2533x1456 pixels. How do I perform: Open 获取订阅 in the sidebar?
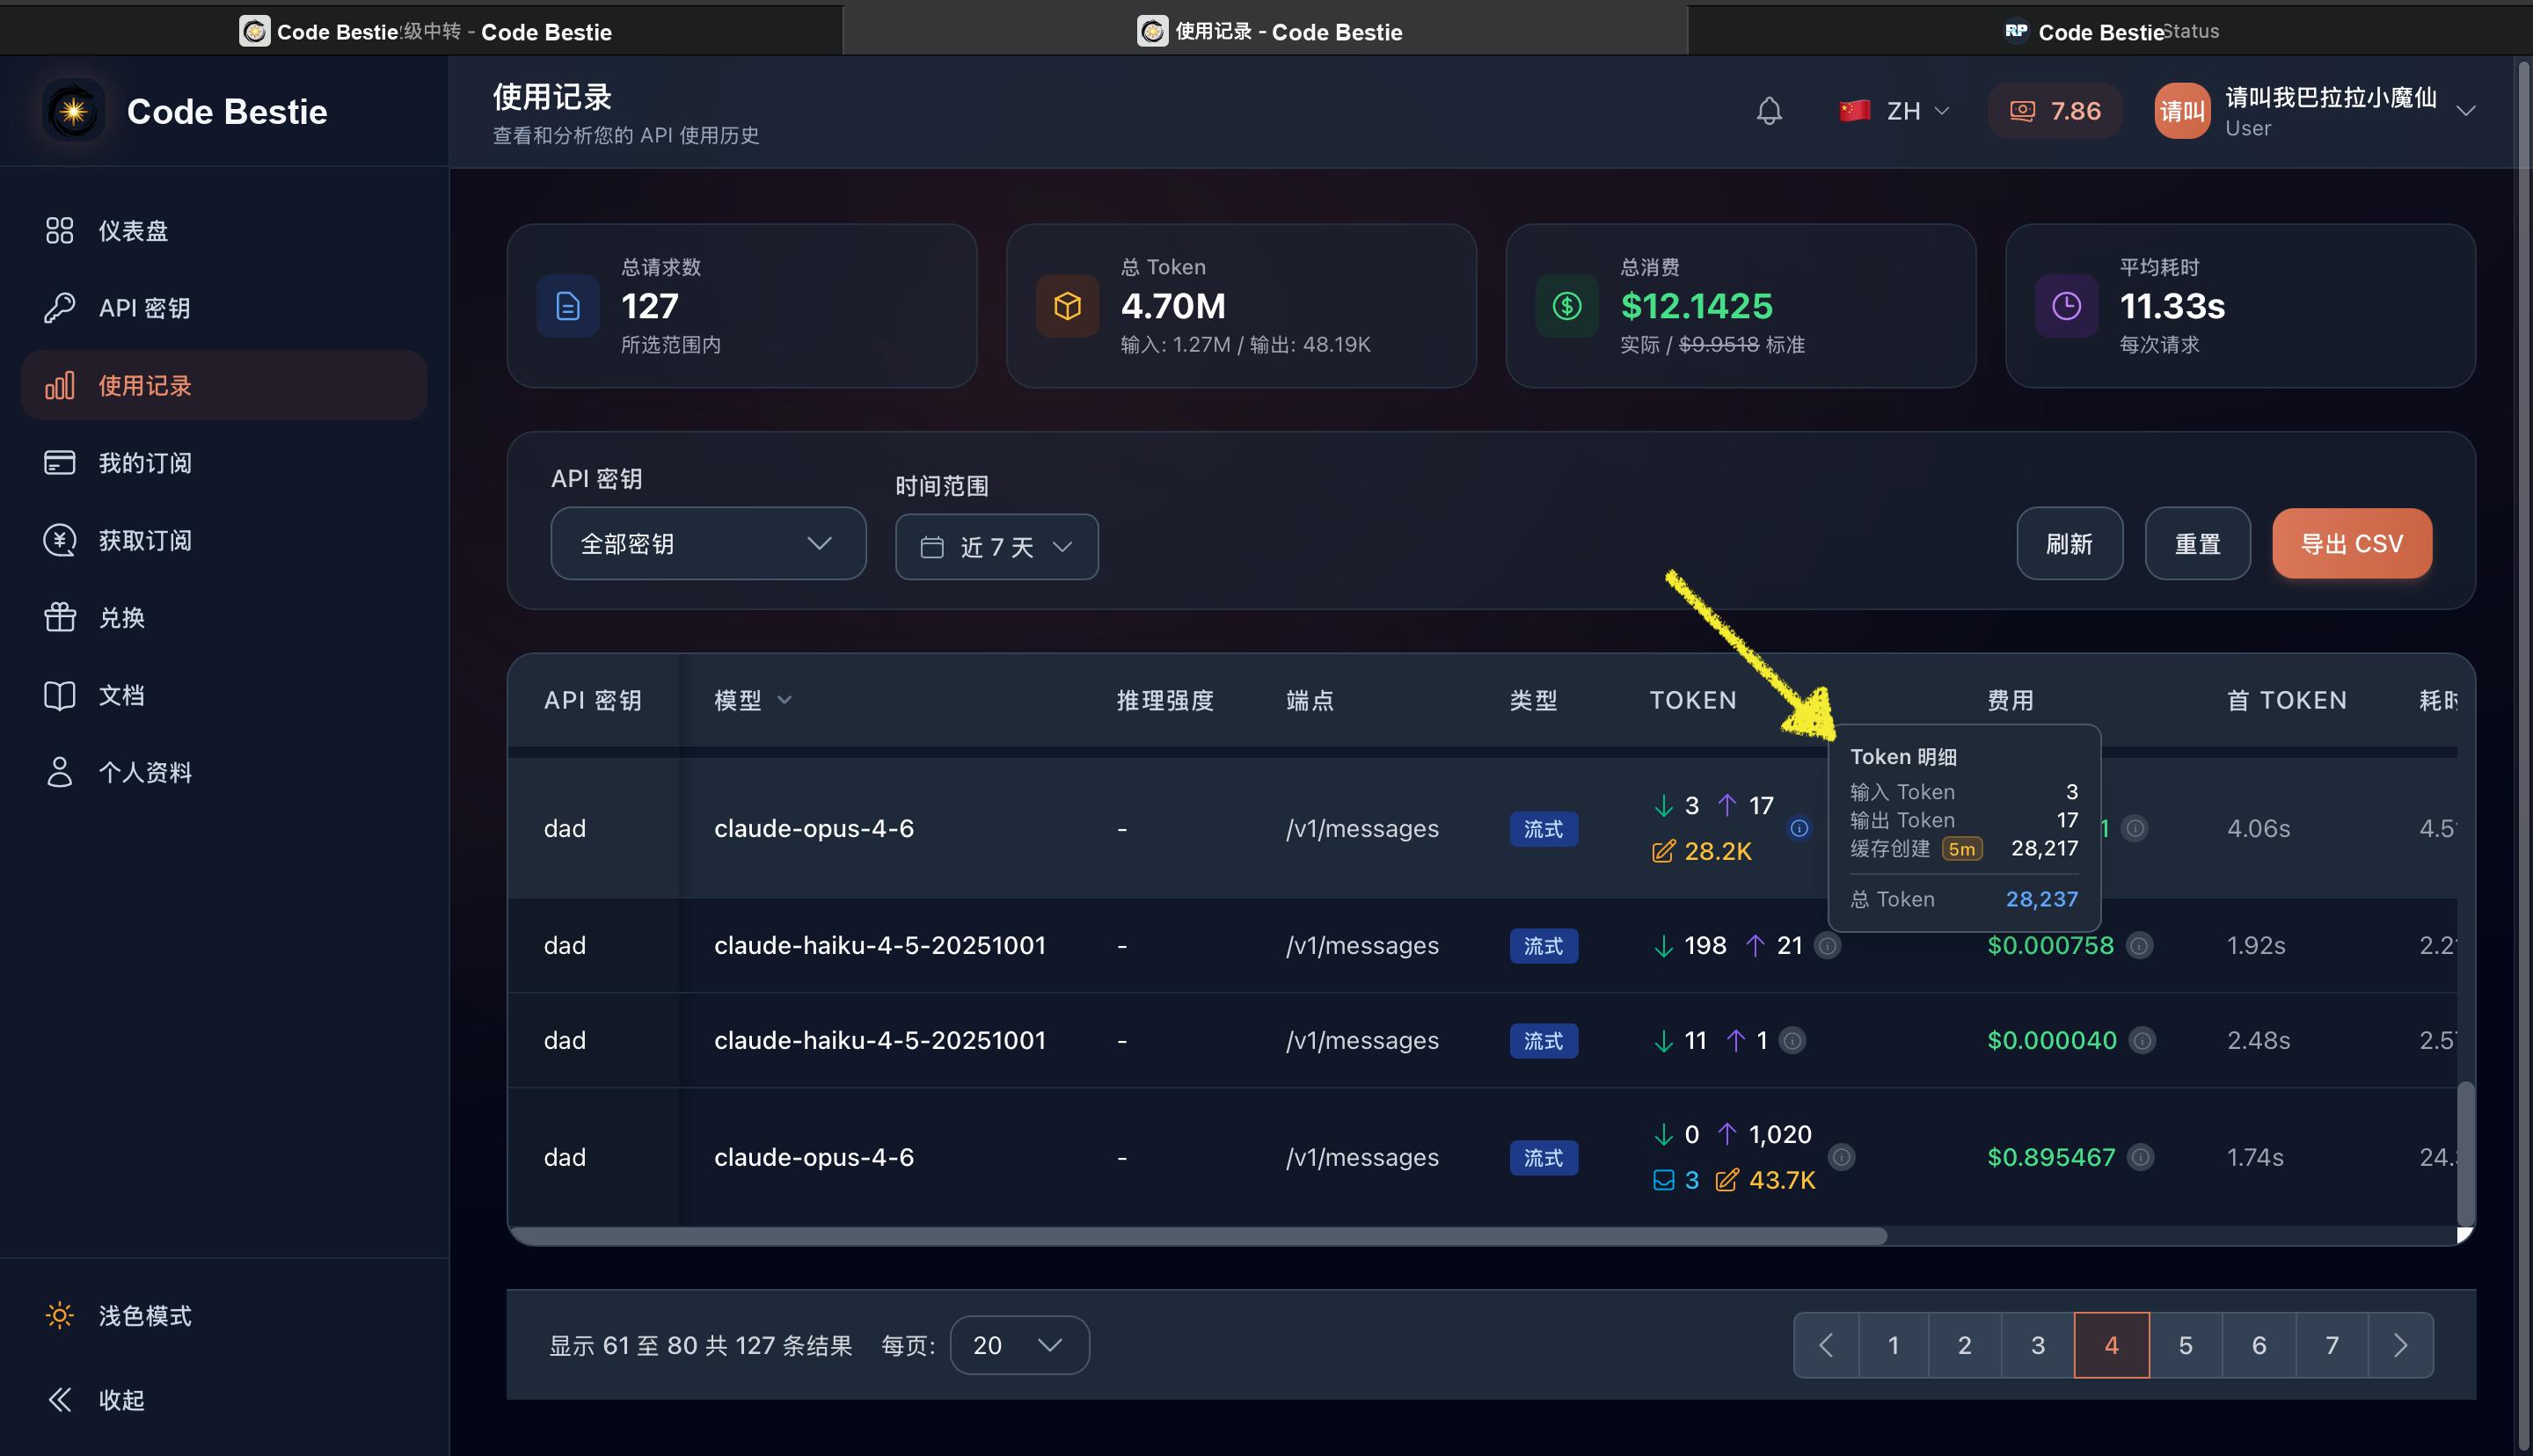(x=224, y=540)
